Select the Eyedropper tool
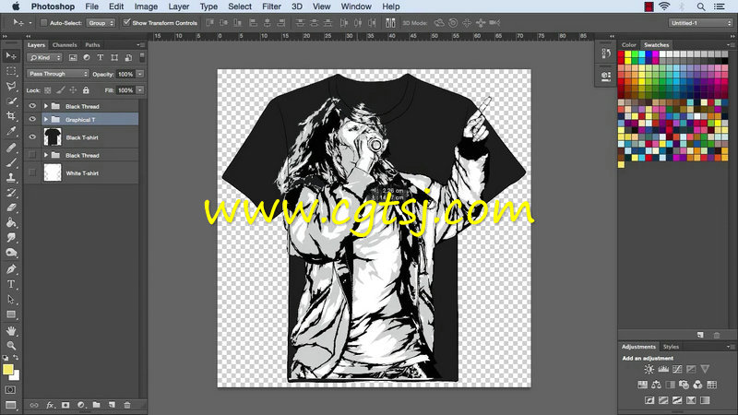738x415 pixels. [x=11, y=131]
